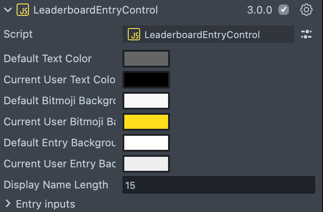Open the component settings gear icon
This screenshot has height=212, width=323.
(x=306, y=10)
